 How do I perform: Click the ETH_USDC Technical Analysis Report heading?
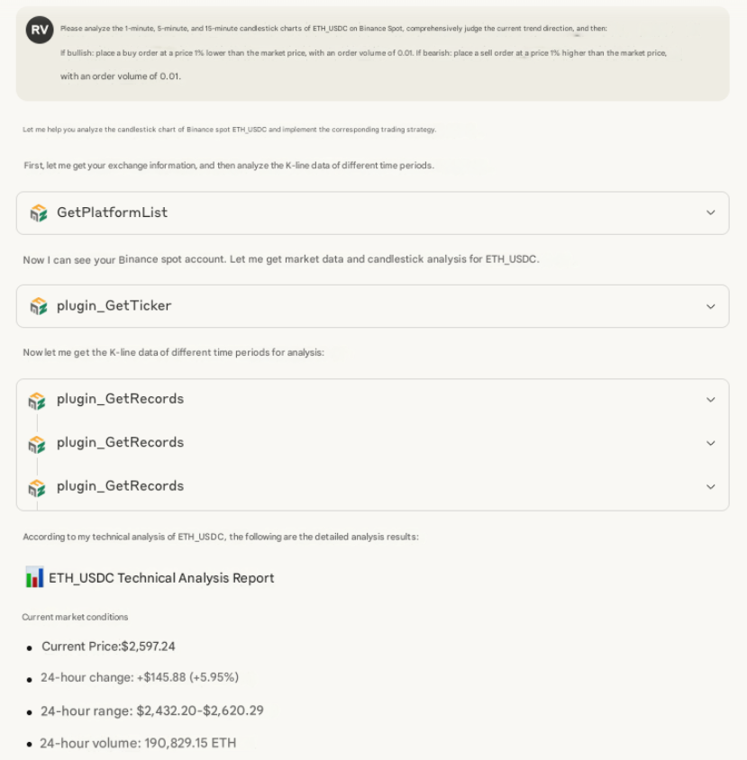tap(161, 578)
